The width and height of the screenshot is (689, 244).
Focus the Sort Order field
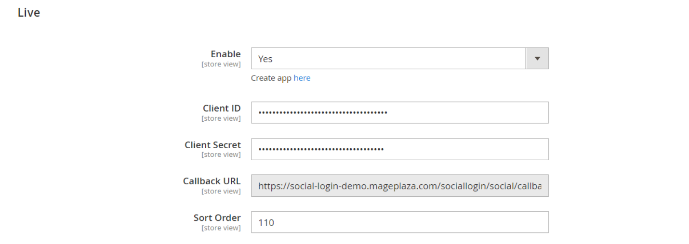[399, 222]
